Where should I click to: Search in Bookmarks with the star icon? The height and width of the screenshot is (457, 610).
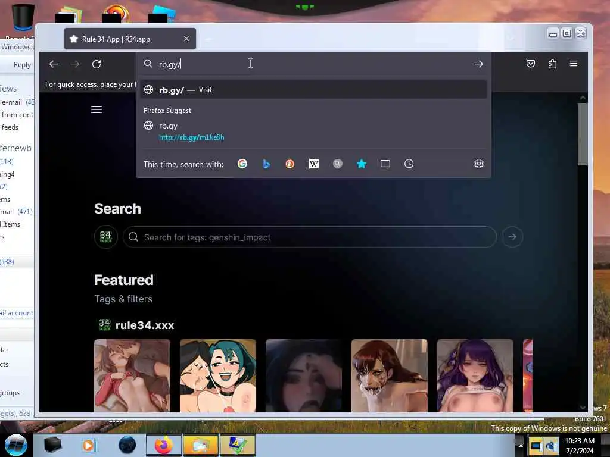click(362, 164)
